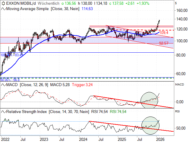Click the moving average value 114,63
189x142 pixels.
point(87,9)
